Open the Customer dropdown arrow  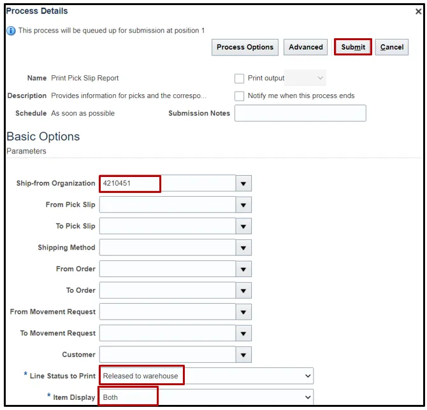[x=243, y=355]
